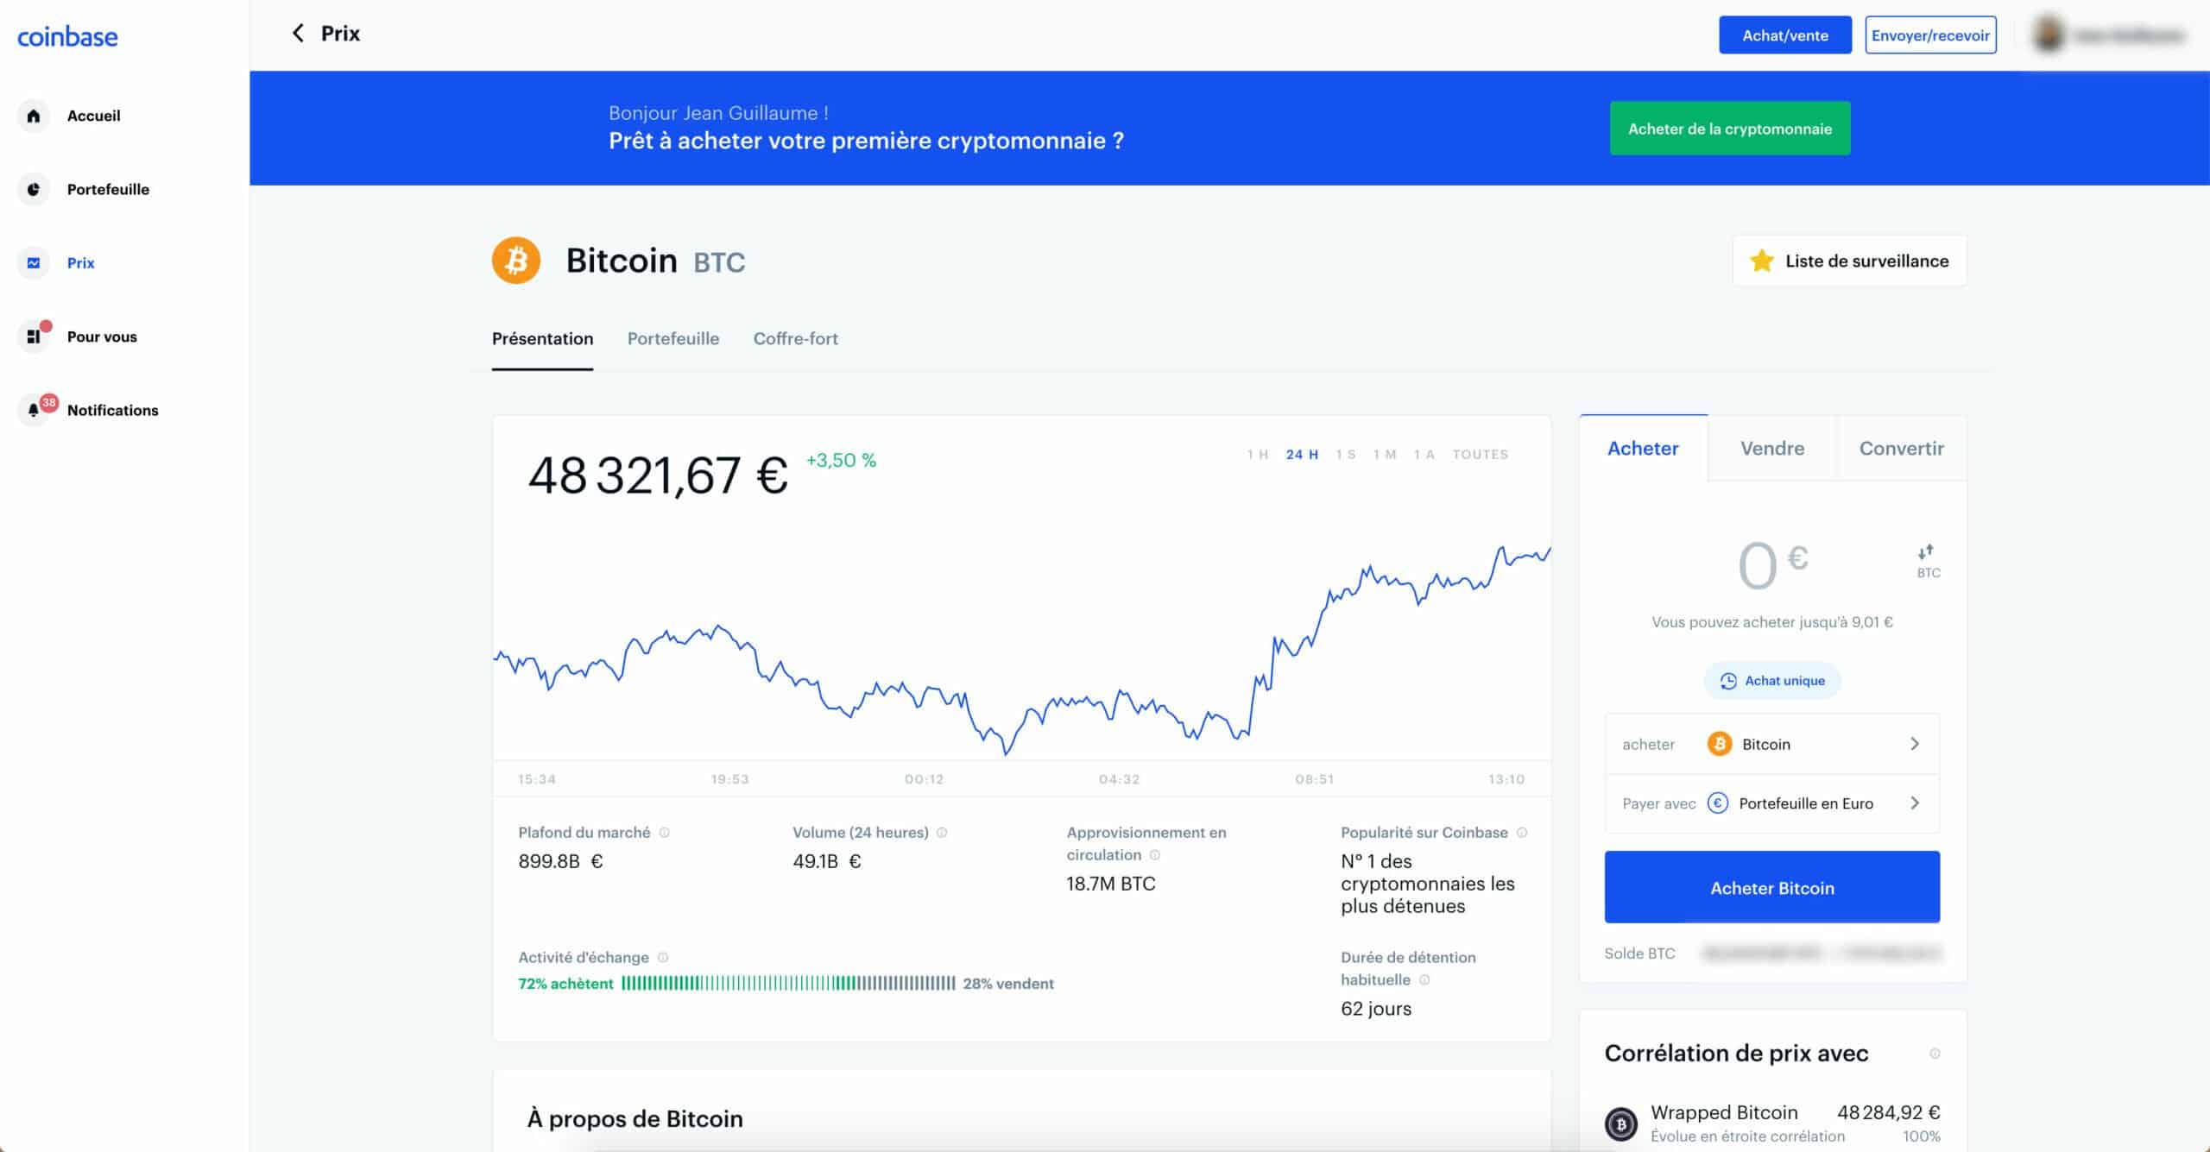Click info icon beside Corrélation de prix
Image resolution: width=2210 pixels, height=1152 pixels.
tap(1935, 1054)
